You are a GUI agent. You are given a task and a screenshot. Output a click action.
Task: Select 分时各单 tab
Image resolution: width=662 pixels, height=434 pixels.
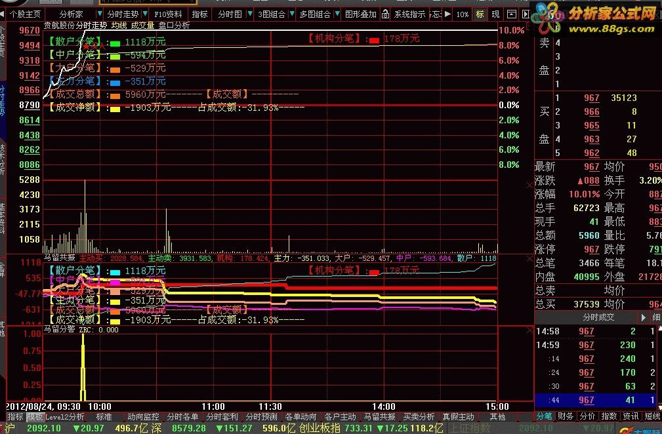tap(182, 417)
